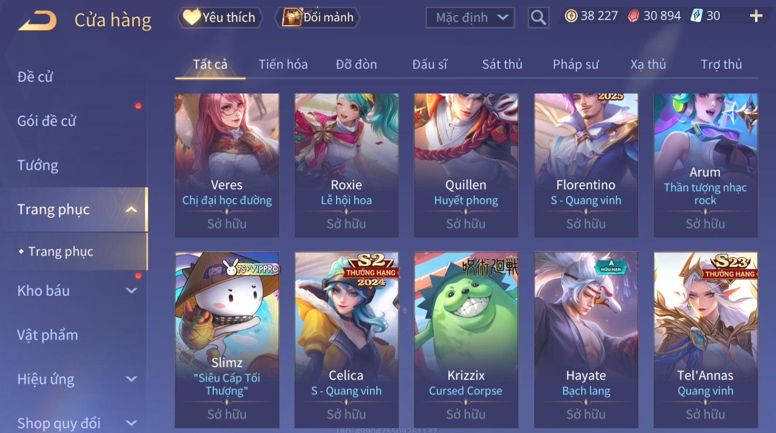Collapse the Trang phục sidebar section
Viewport: 776px width, 433px height.
[x=132, y=209]
